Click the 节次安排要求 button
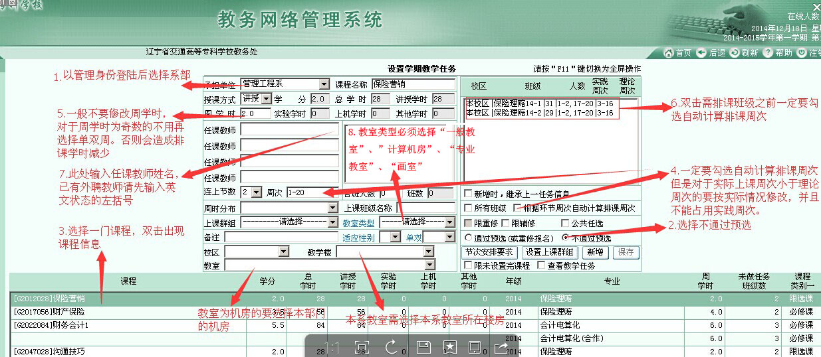The height and width of the screenshot is (357, 821). pos(490,252)
